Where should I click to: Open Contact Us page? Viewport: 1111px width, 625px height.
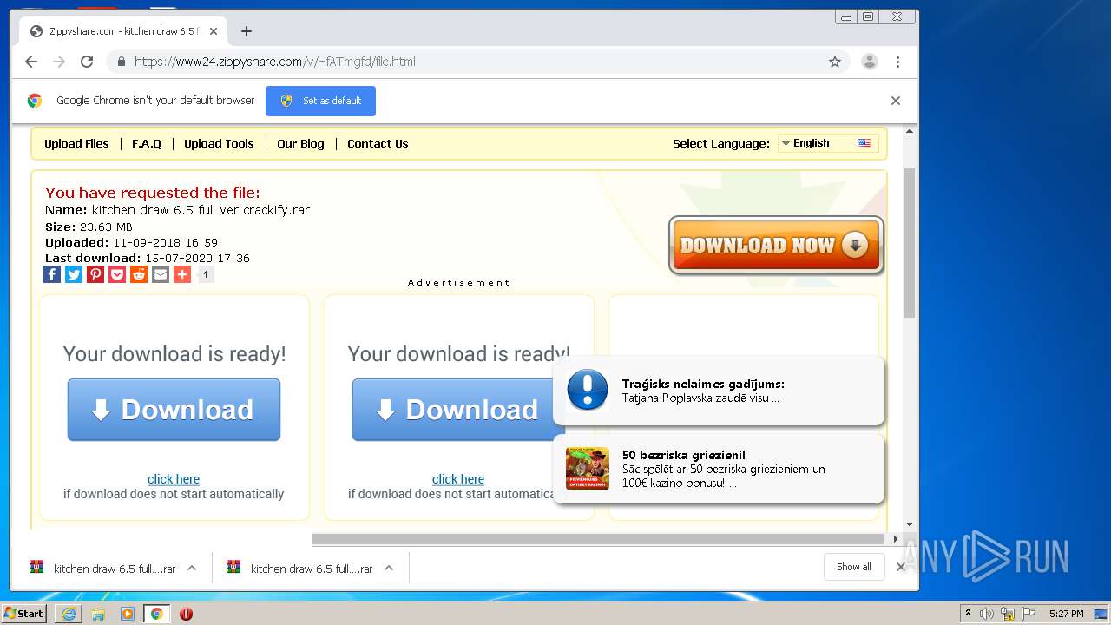(x=378, y=144)
